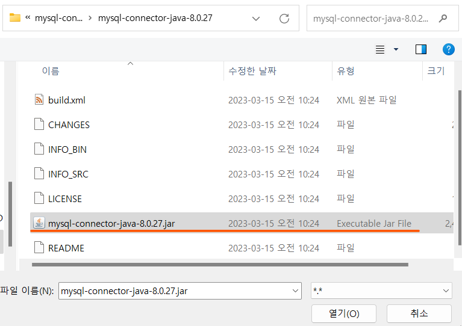
Task: Expand breadcrumb arrow after mysql-con...
Action: point(90,18)
